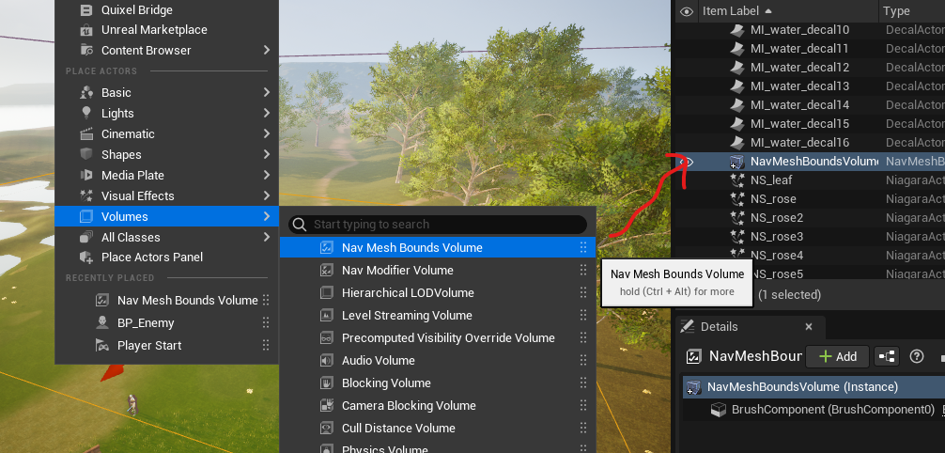945x453 pixels.
Task: Click the Add button in Details
Action: click(x=837, y=356)
